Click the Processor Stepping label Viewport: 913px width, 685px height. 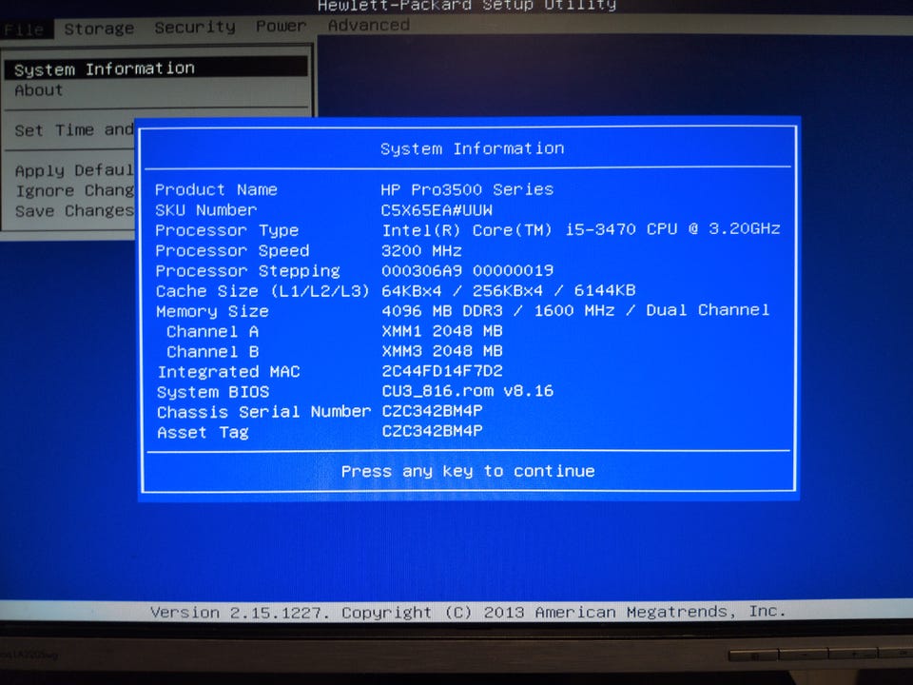[x=247, y=271]
